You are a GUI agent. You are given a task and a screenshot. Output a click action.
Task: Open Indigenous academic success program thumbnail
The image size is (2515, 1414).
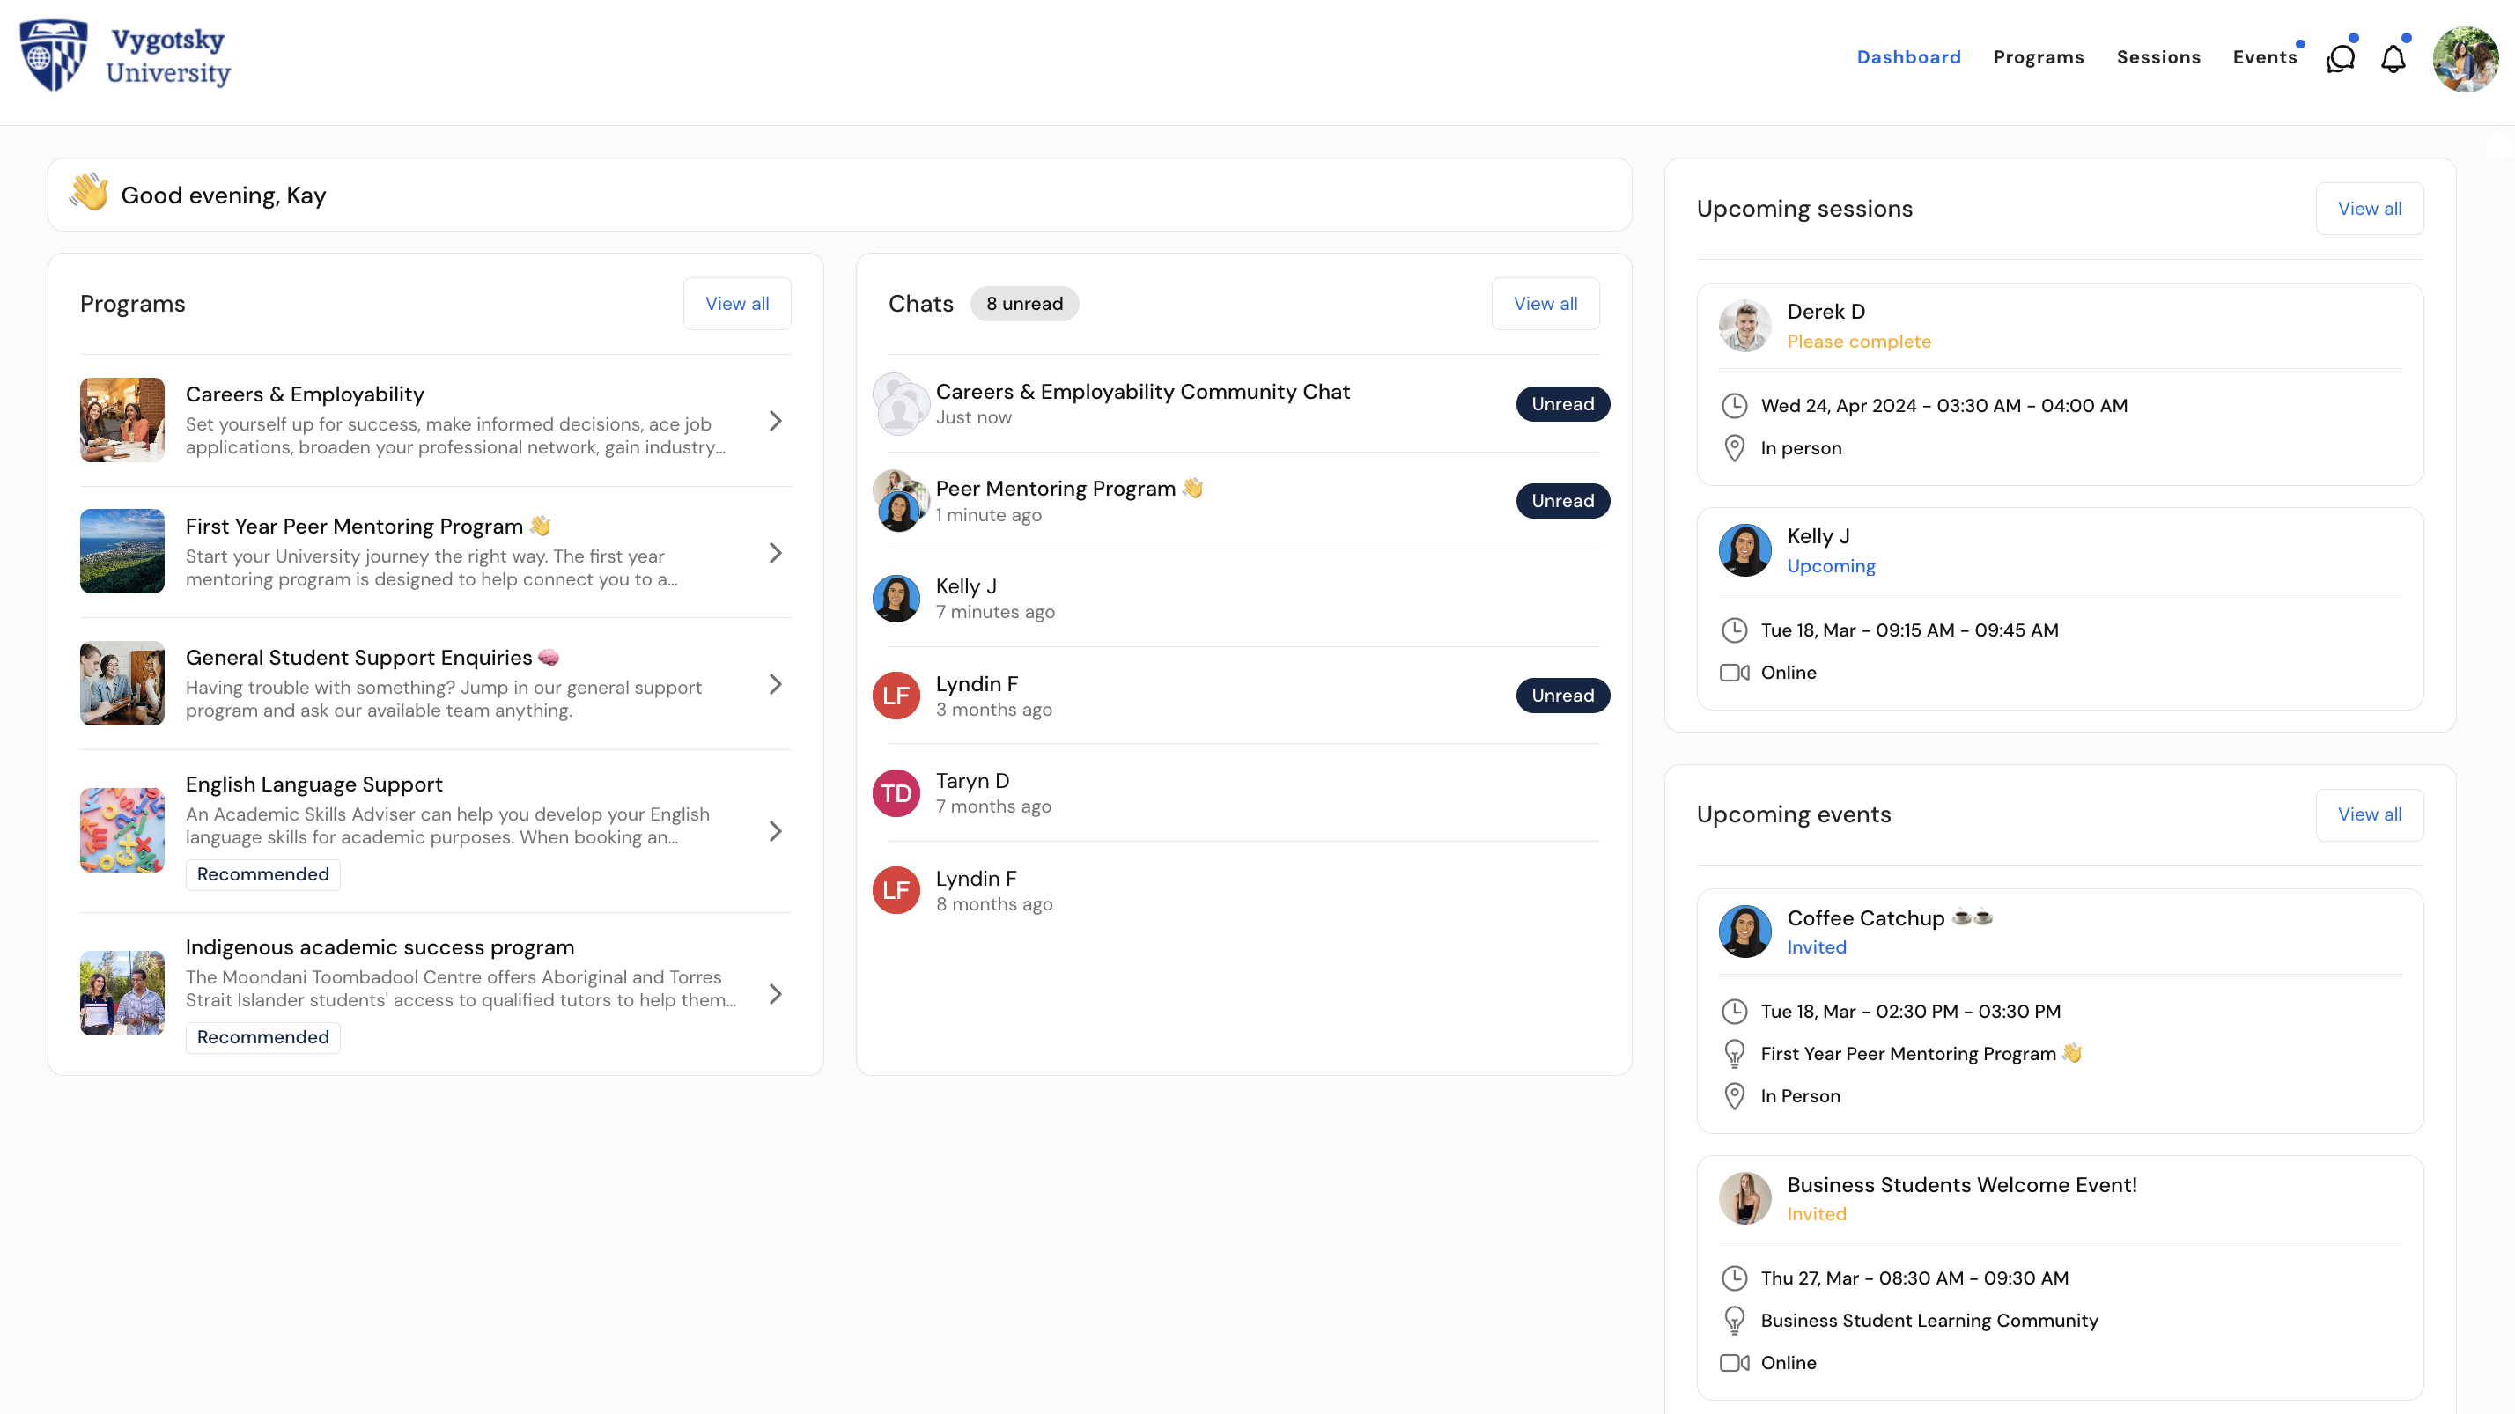[x=122, y=993]
